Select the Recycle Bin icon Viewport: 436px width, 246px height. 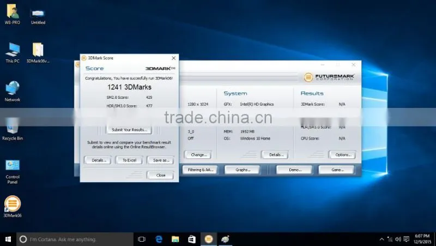(x=12, y=130)
